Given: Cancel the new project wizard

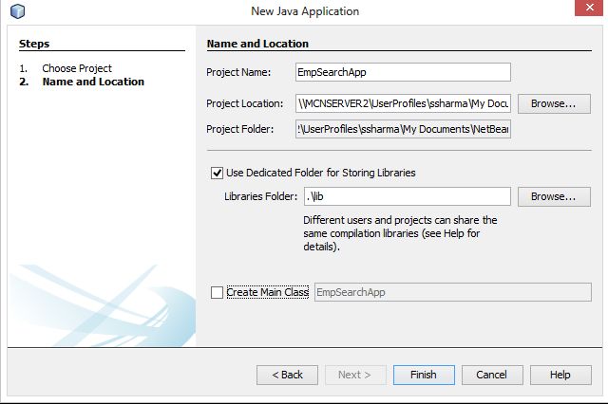Looking at the screenshot, I should [491, 375].
